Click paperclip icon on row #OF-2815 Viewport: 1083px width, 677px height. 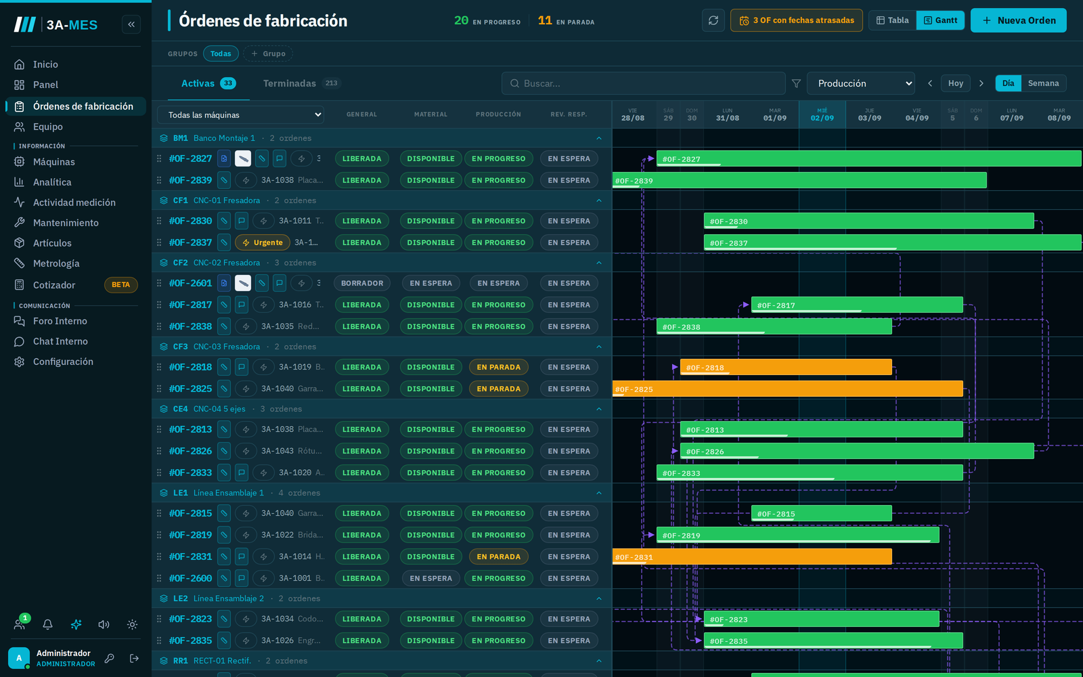pos(224,513)
